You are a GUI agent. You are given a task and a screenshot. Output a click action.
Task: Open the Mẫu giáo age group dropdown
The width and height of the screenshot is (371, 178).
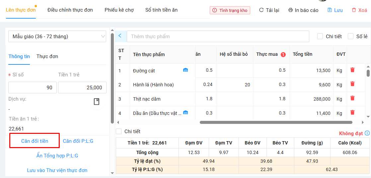(x=57, y=37)
